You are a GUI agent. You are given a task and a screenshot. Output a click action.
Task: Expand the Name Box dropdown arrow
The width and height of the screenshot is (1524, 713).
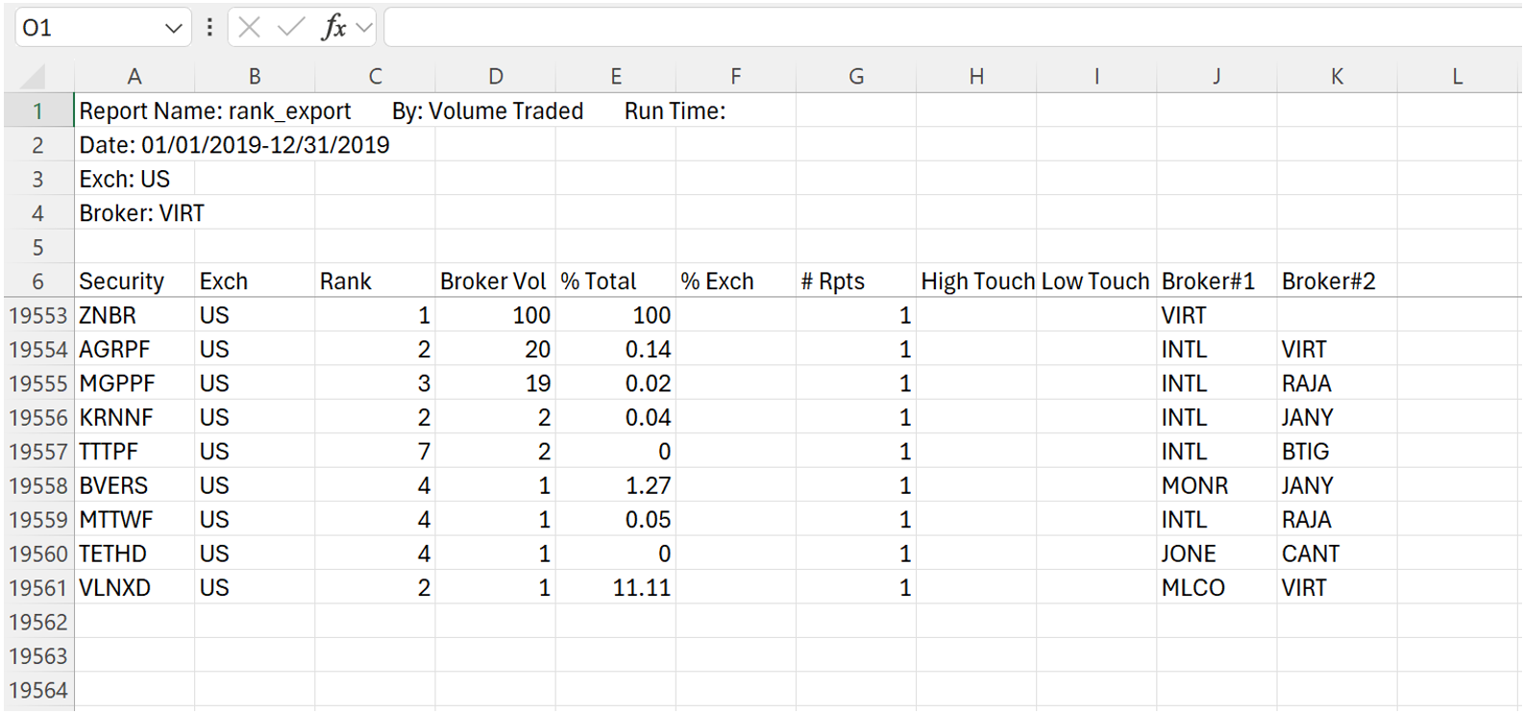pyautogui.click(x=173, y=28)
